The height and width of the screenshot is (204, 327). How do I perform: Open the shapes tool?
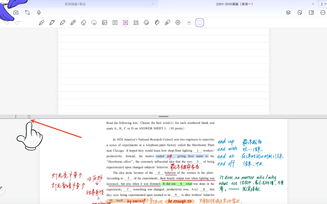(x=136, y=22)
